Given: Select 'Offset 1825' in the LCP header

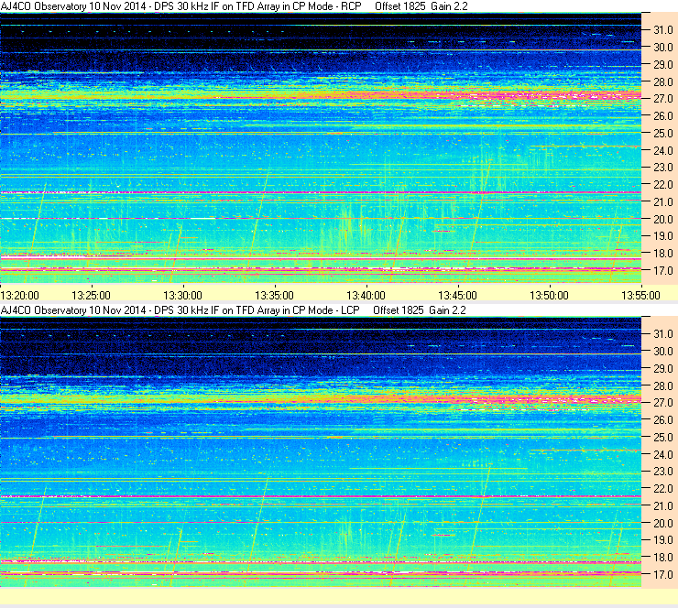Looking at the screenshot, I should (x=399, y=310).
